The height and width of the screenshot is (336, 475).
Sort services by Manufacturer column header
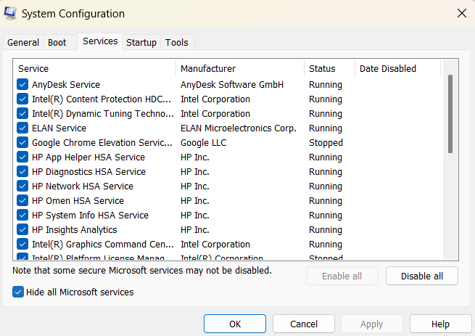point(239,69)
